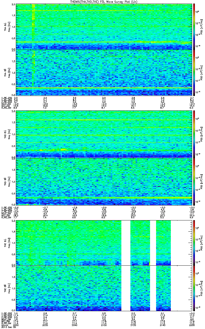Click the PSD color bar beside THD B-parallel
Screen dimensions: 205x329
click(194, 181)
